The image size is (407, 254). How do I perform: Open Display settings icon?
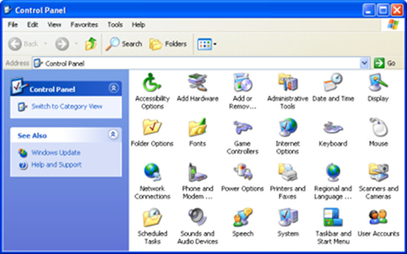378,83
